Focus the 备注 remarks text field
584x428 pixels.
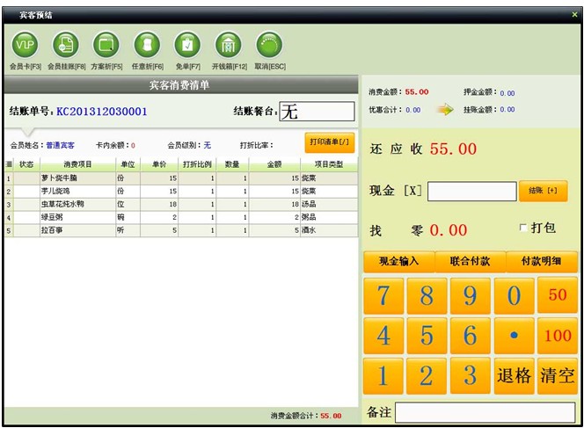tap(485, 412)
